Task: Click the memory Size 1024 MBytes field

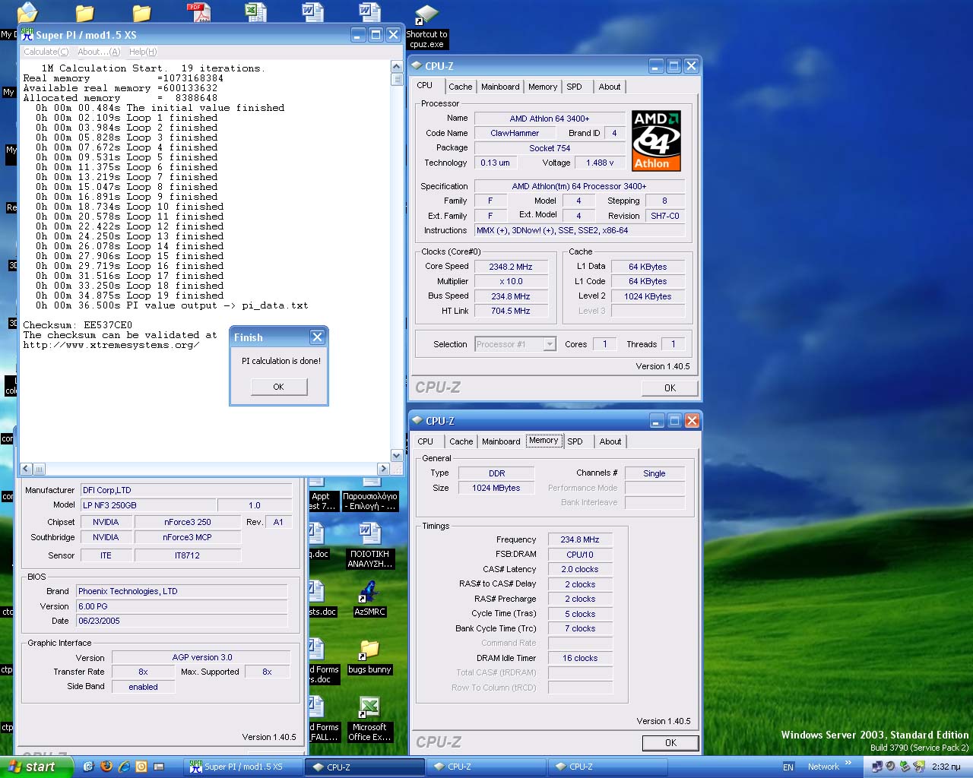Action: 496,488
